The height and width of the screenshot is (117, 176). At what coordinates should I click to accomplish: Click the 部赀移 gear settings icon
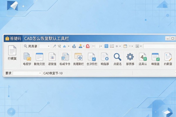[130, 57]
